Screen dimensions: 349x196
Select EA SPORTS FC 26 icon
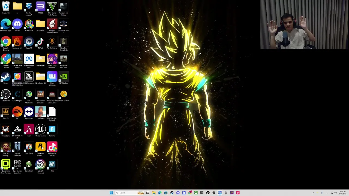(x=17, y=132)
